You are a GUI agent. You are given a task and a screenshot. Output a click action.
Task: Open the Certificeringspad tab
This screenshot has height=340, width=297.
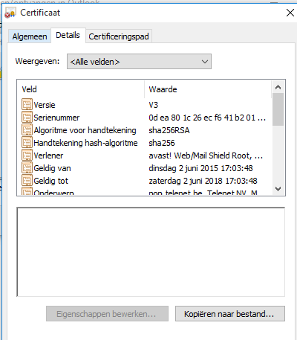119,36
